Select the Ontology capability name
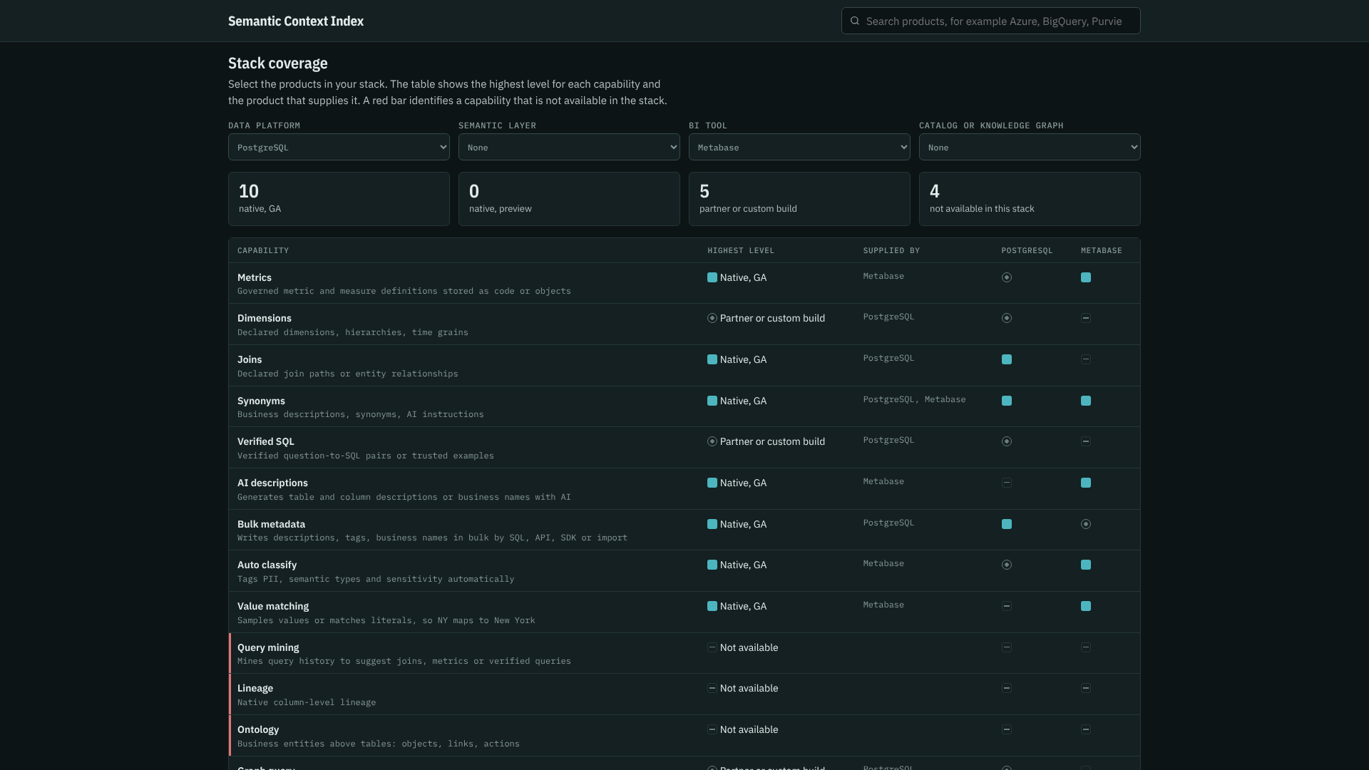Screen dimensions: 1369x770 coord(258,729)
